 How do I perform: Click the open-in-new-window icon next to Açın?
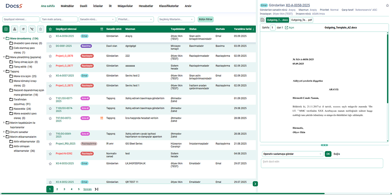coord(286,28)
